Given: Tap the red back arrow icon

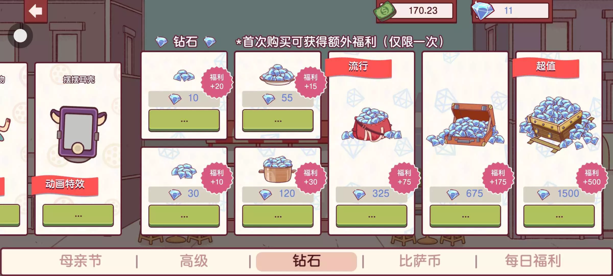Looking at the screenshot, I should tap(36, 11).
